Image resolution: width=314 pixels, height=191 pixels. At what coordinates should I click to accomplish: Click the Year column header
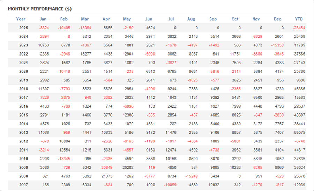[21, 19]
